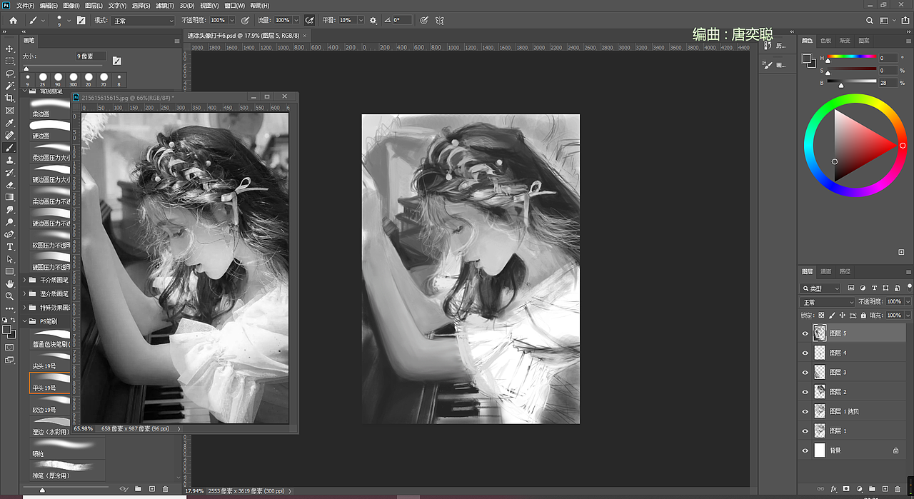The image size is (914, 499).
Task: Open layer style fx icon
Action: (x=833, y=489)
